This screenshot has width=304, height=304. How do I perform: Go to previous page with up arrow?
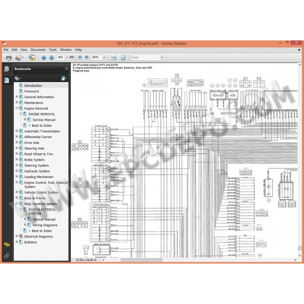(43, 57)
